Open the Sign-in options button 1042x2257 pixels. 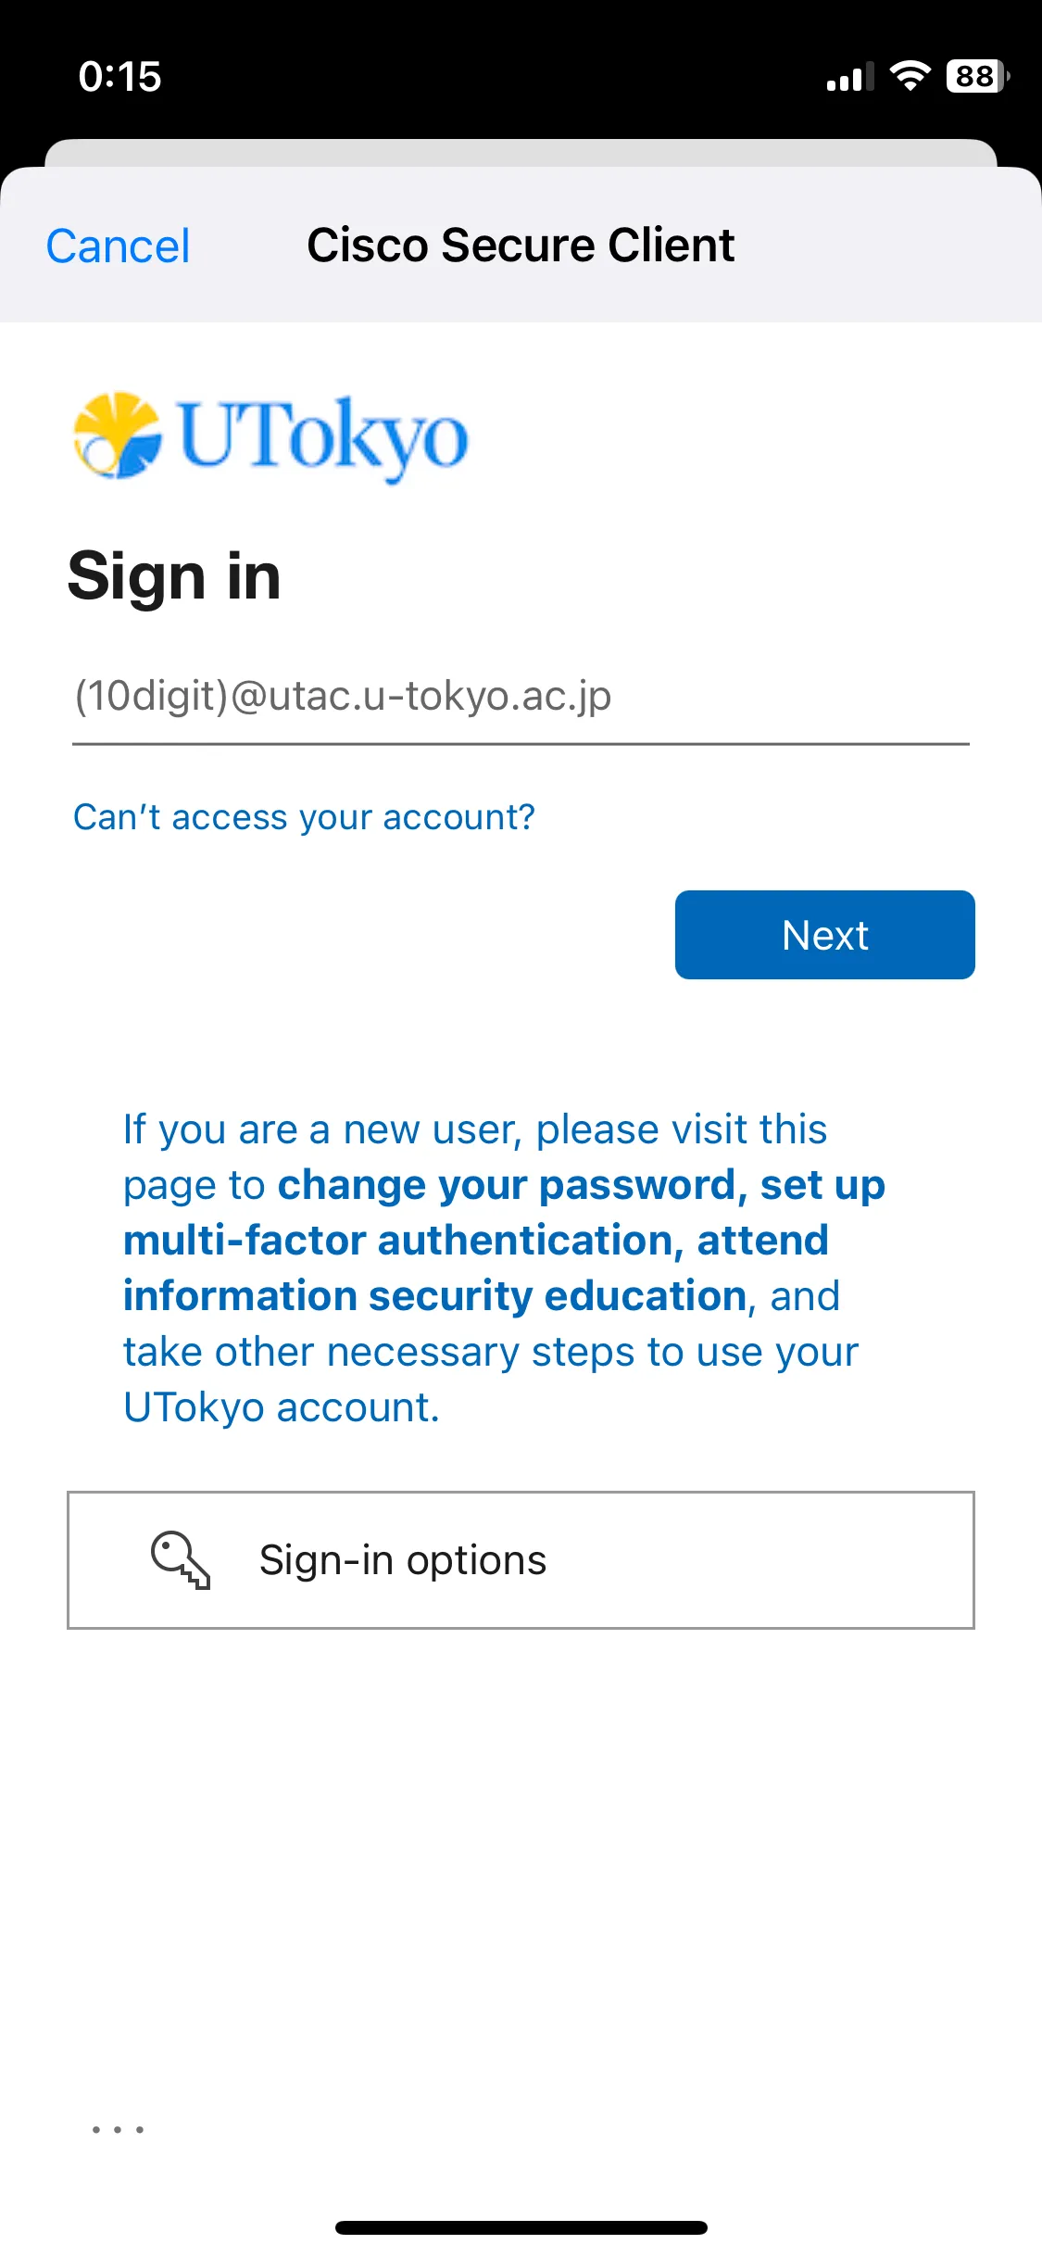521,1560
